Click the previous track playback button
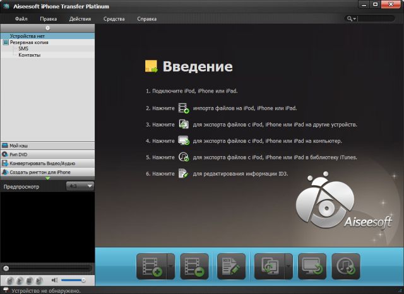The image size is (404, 294). tap(9, 280)
